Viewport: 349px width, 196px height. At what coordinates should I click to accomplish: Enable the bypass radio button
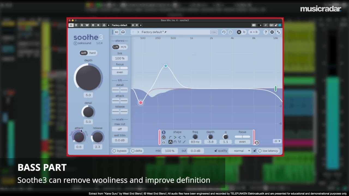pos(114,151)
